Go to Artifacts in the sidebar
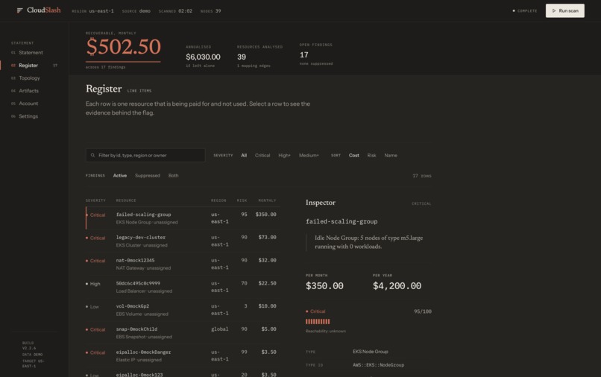 (x=29, y=91)
